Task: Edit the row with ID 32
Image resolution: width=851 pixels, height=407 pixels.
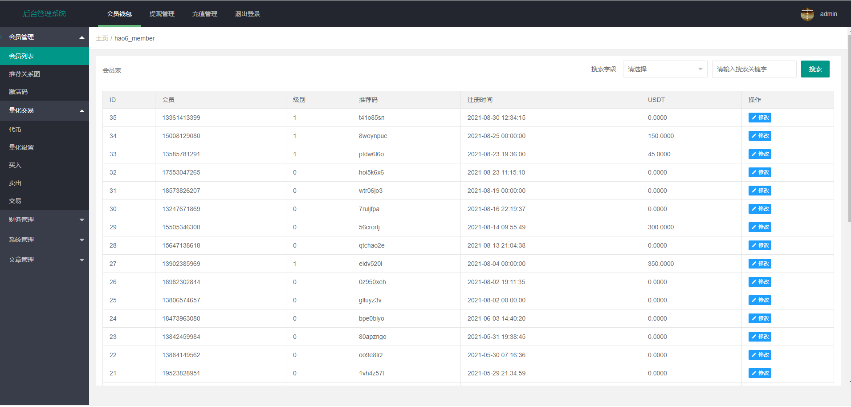Action: point(759,172)
